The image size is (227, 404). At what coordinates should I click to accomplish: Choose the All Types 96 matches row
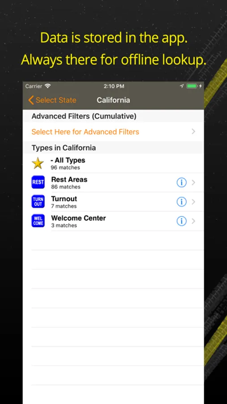tap(113, 163)
